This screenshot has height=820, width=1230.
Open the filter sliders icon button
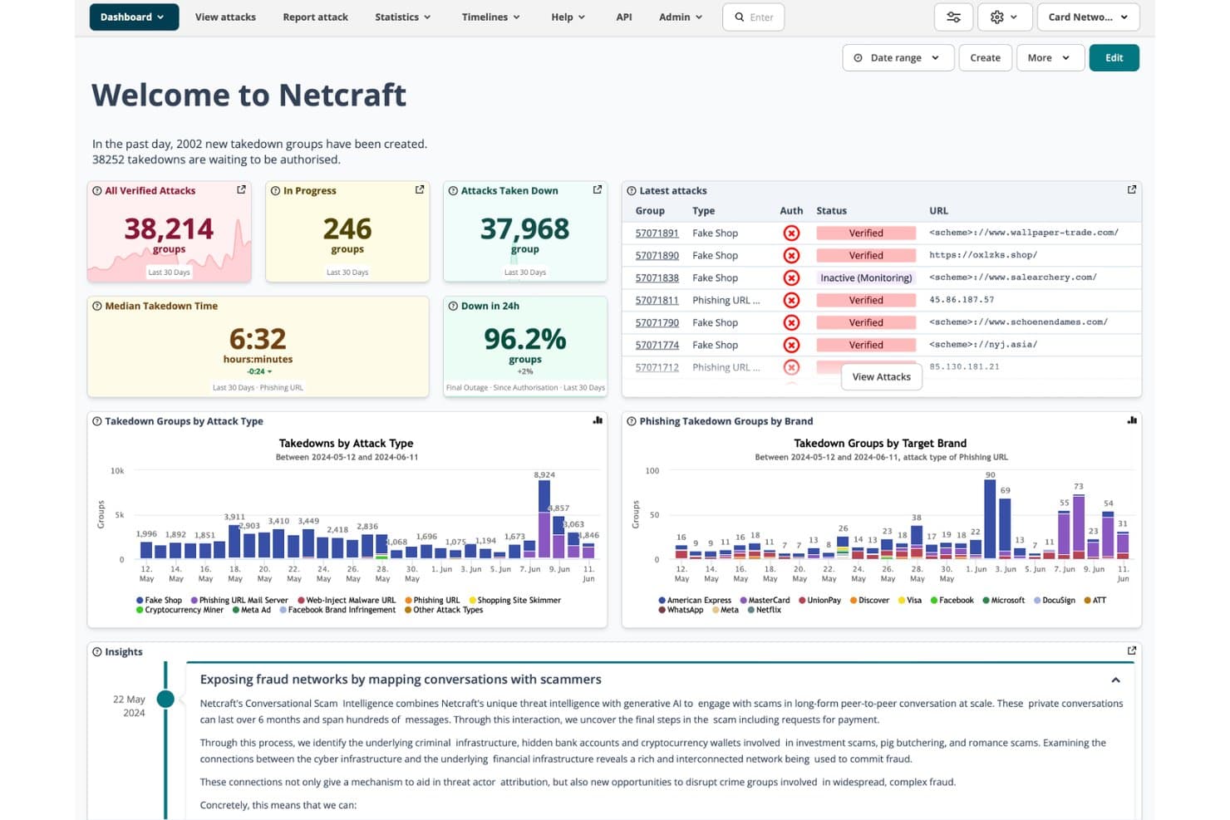click(953, 17)
